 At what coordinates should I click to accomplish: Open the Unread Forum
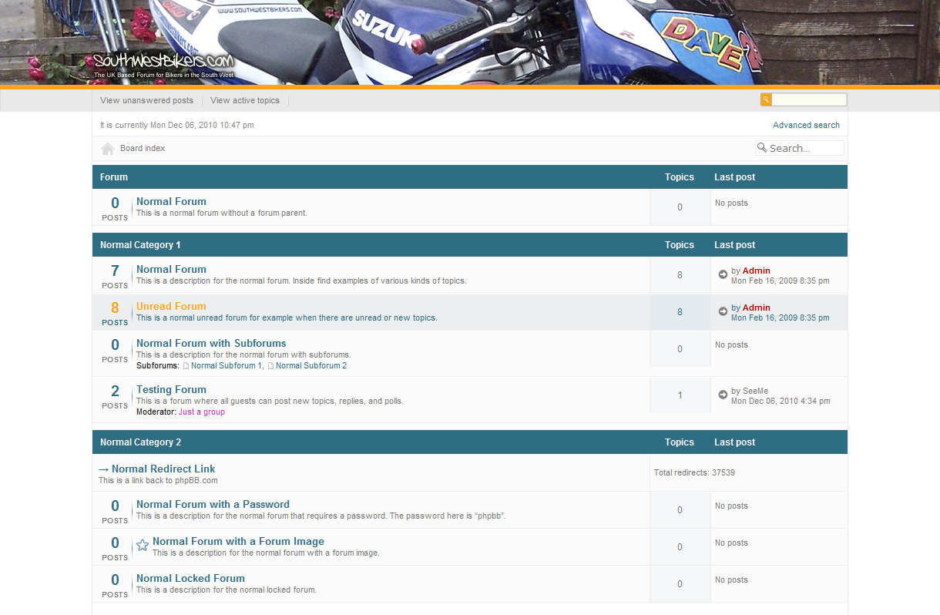pyautogui.click(x=171, y=306)
